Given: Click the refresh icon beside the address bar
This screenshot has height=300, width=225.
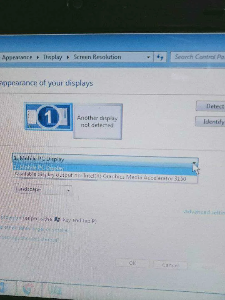Looking at the screenshot, I should click(x=160, y=57).
